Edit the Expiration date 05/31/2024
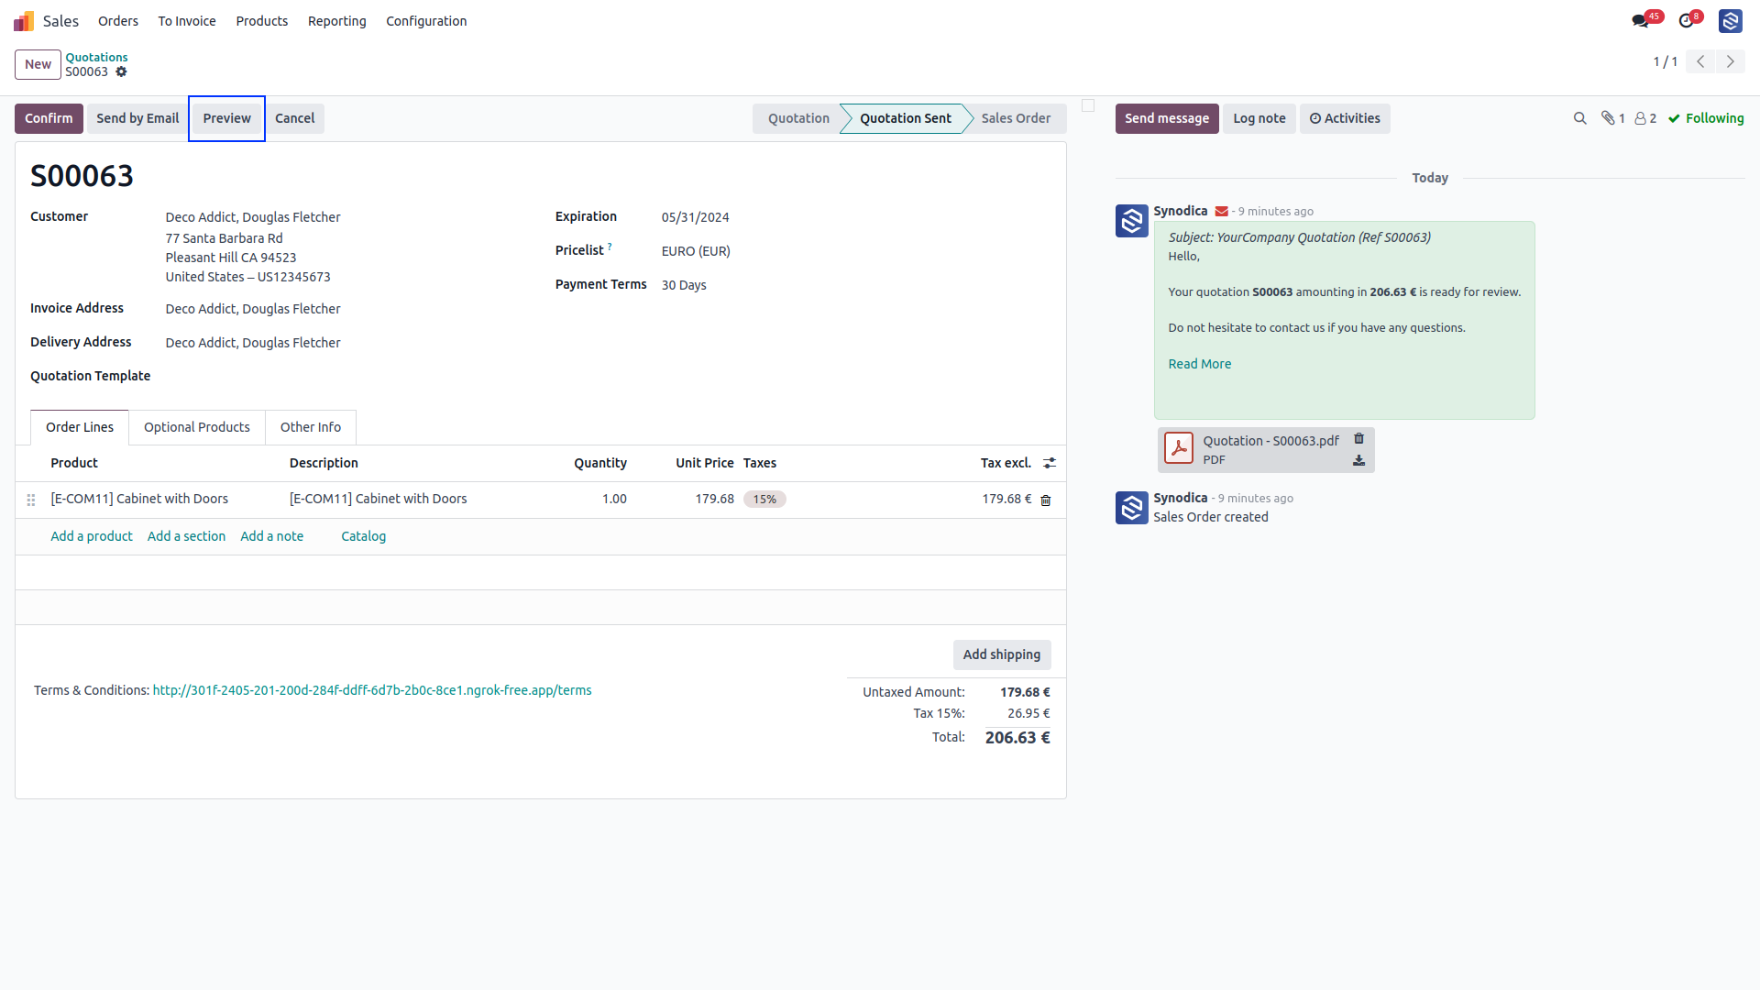The image size is (1760, 990). (x=696, y=217)
